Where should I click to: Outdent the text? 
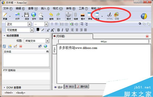point(76,24)
